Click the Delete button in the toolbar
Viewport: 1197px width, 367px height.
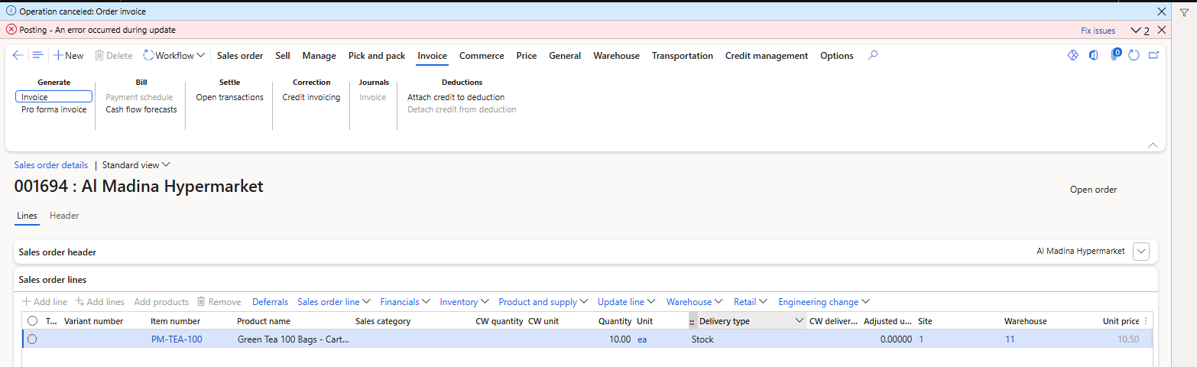pos(113,56)
